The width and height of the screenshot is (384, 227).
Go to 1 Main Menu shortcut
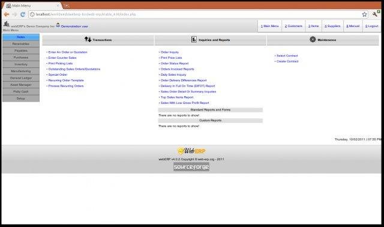[x=269, y=26]
